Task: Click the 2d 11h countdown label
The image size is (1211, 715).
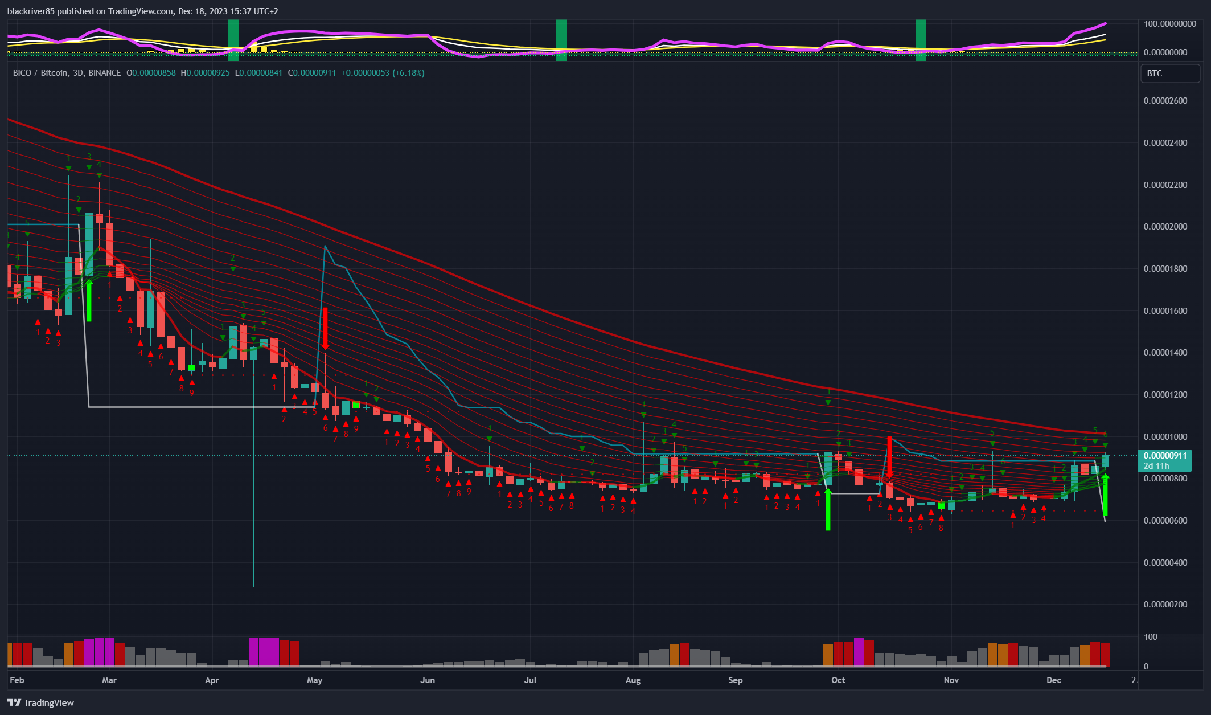Action: (x=1156, y=466)
